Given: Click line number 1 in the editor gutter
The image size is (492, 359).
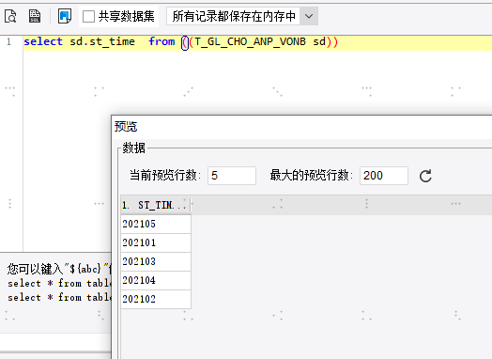Looking at the screenshot, I should pos(8,41).
